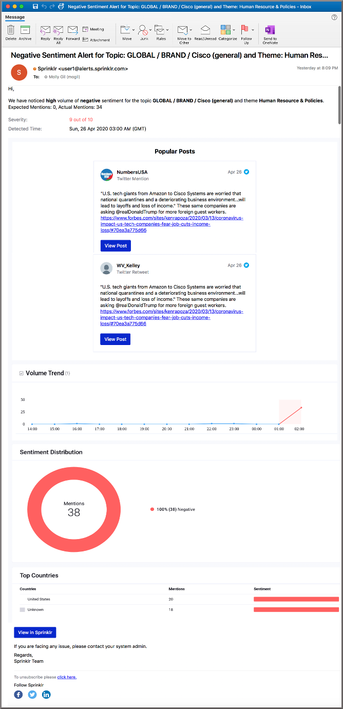The width and height of the screenshot is (343, 709).
Task: Select the Message ribbon tab
Action: [15, 17]
